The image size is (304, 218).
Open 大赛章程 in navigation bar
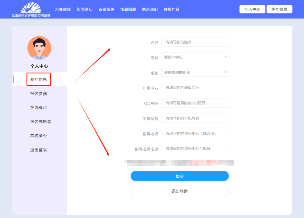click(x=63, y=9)
